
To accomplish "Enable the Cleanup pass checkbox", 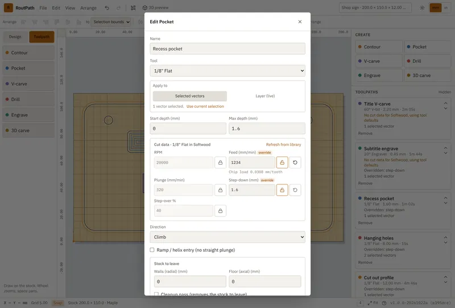I will tap(156, 294).
